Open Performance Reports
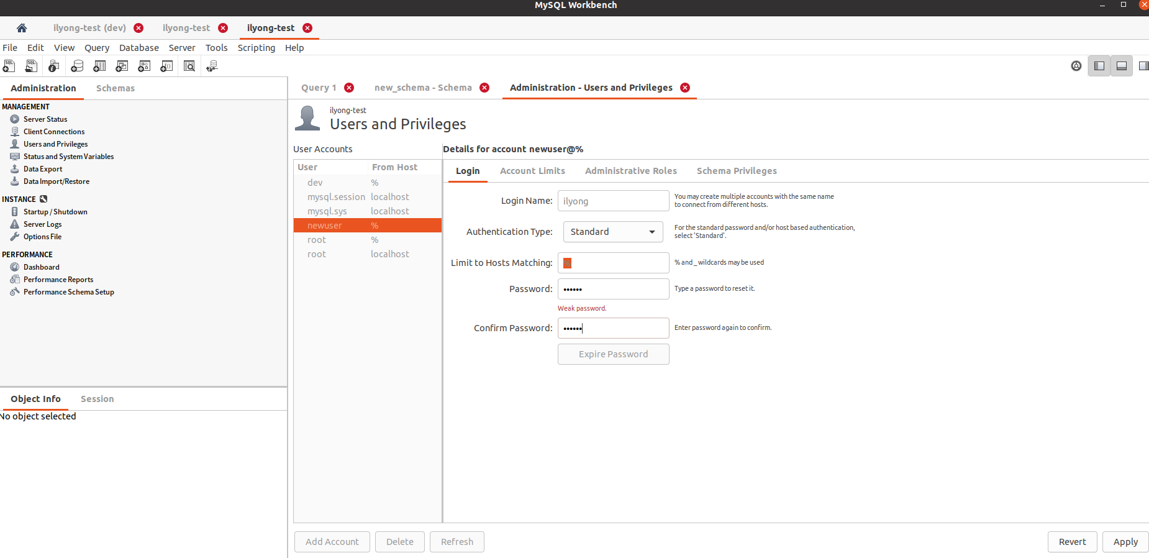 (58, 280)
